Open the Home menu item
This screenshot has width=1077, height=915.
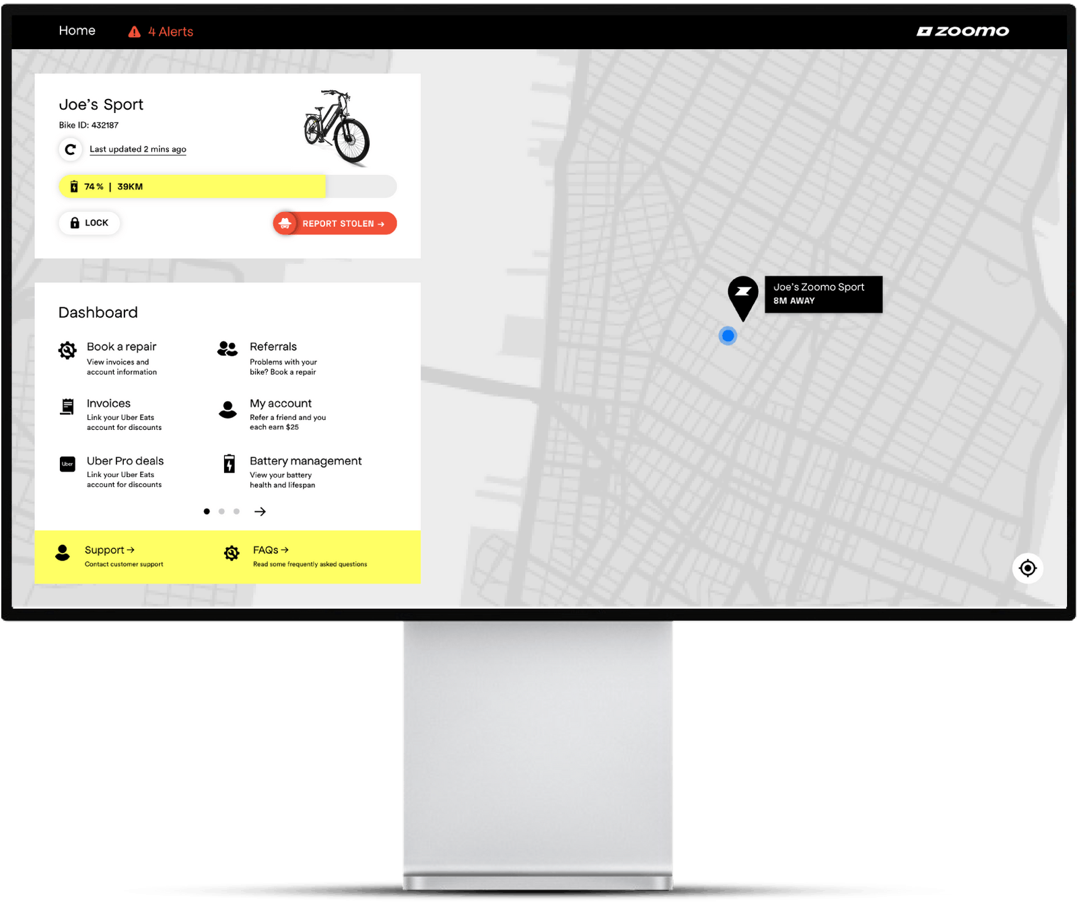(x=77, y=31)
